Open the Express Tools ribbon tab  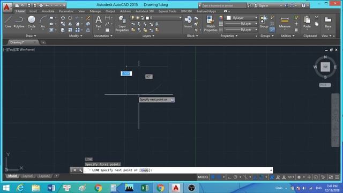click(x=167, y=11)
